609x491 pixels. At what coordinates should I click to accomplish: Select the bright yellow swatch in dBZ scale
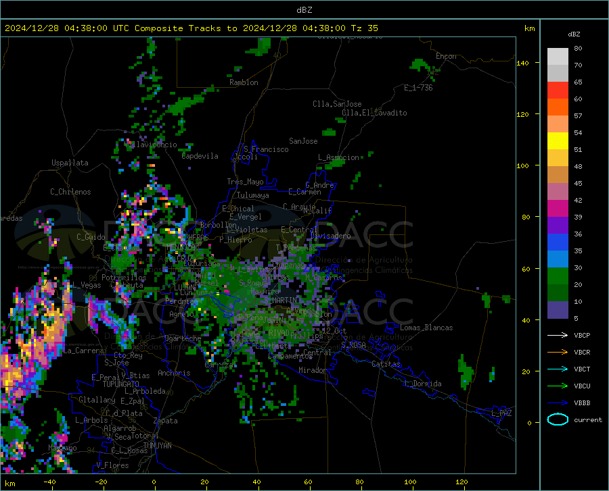point(558,141)
